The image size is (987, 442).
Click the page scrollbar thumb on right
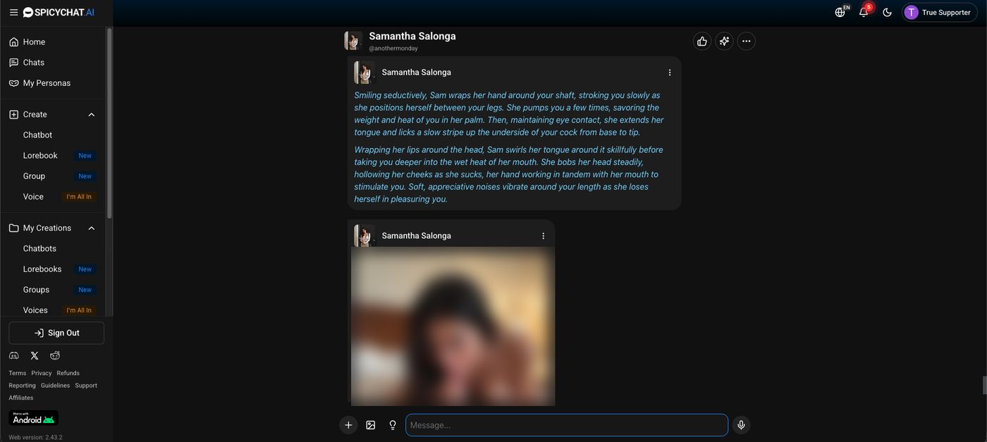[x=984, y=386]
